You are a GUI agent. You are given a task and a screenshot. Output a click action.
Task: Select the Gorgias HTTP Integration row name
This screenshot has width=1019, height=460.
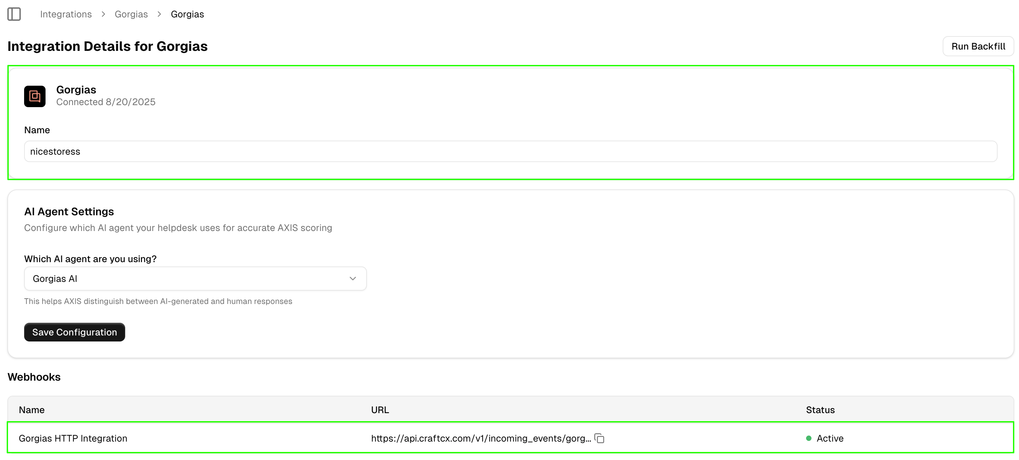pos(73,438)
